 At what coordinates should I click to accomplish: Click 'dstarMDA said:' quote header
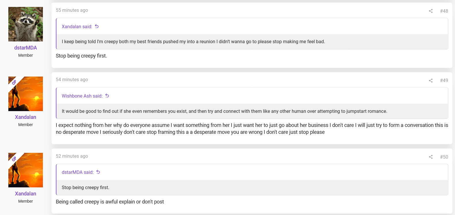pyautogui.click(x=78, y=172)
